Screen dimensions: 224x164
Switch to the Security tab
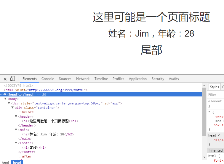click(158, 79)
